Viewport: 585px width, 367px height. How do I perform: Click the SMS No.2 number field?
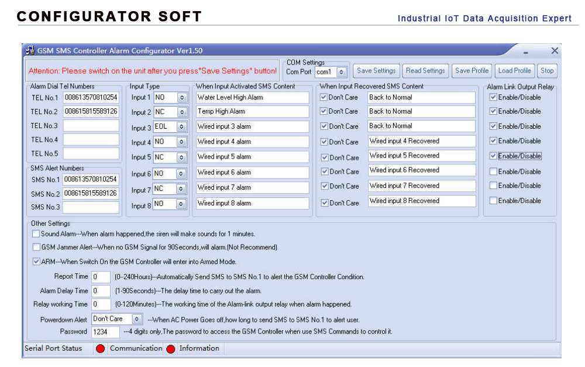91,193
